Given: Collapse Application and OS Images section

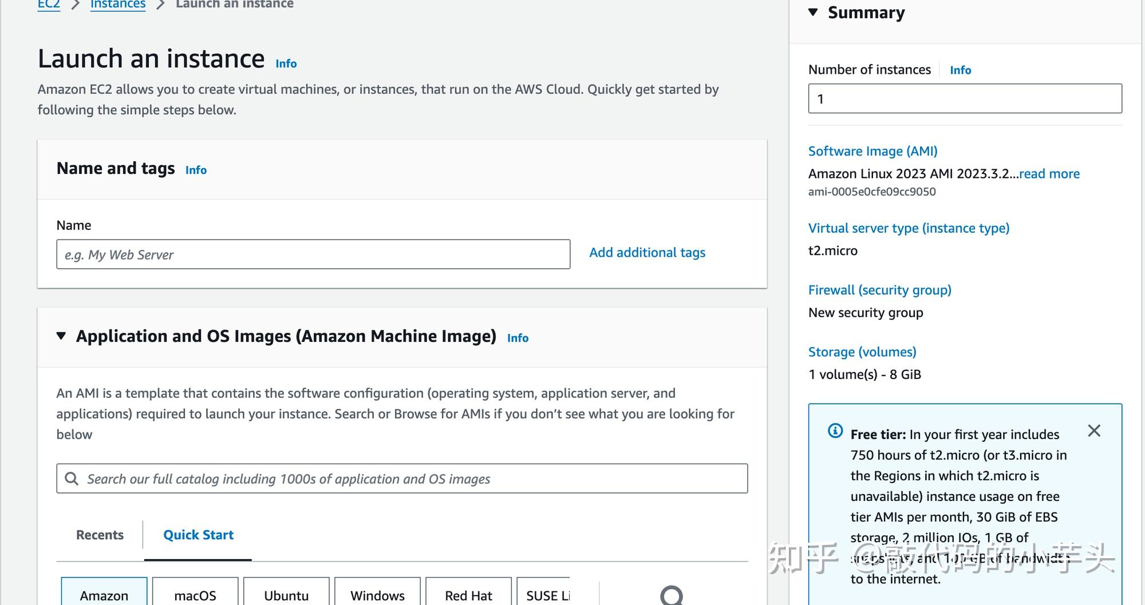Looking at the screenshot, I should click(x=61, y=336).
